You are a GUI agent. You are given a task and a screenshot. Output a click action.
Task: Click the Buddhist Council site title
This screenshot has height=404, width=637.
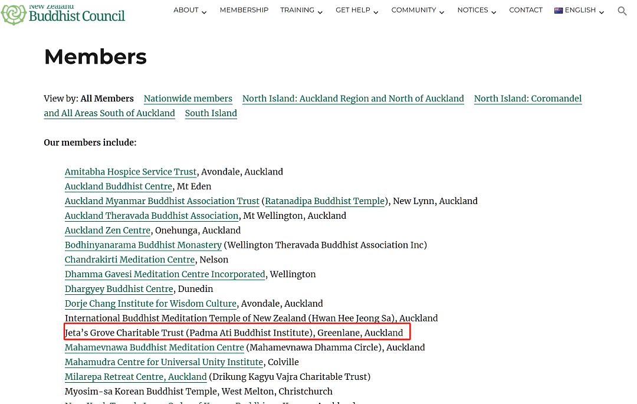pyautogui.click(x=77, y=16)
